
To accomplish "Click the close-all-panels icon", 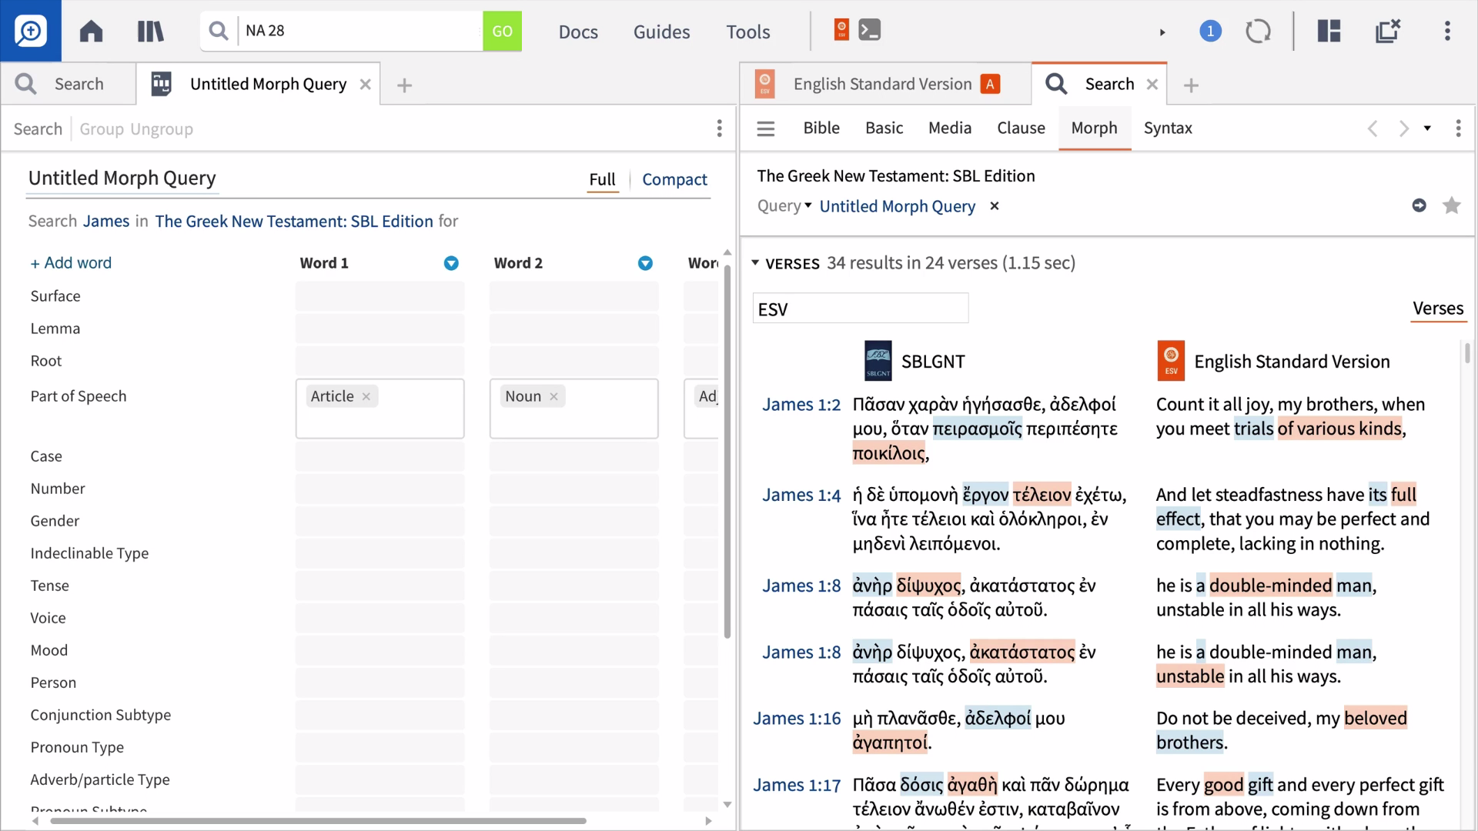I will point(1388,32).
